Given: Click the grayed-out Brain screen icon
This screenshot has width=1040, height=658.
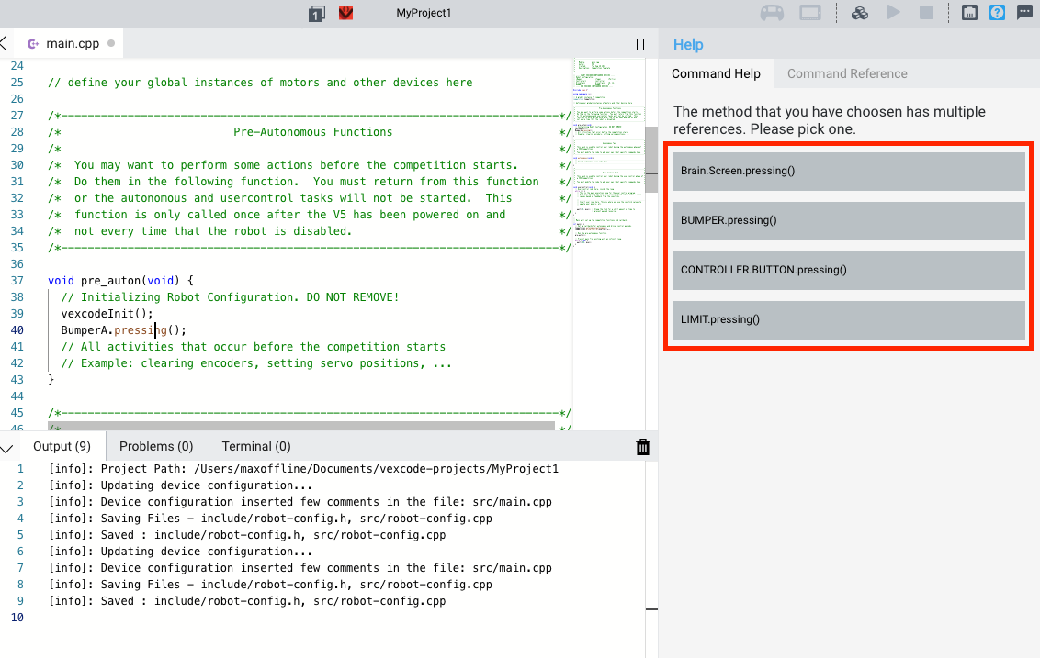Looking at the screenshot, I should [809, 13].
